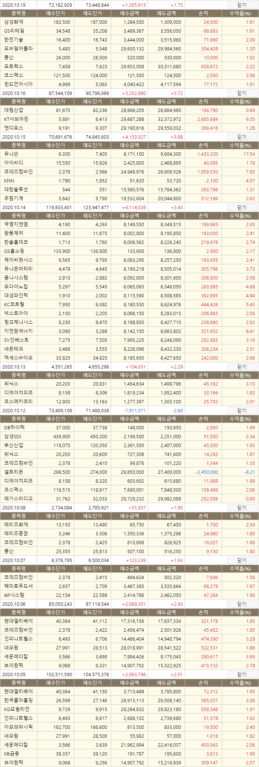The image size is (259, 767).
Task: Click on 메리츠증권 stock name
Action: 16,533
